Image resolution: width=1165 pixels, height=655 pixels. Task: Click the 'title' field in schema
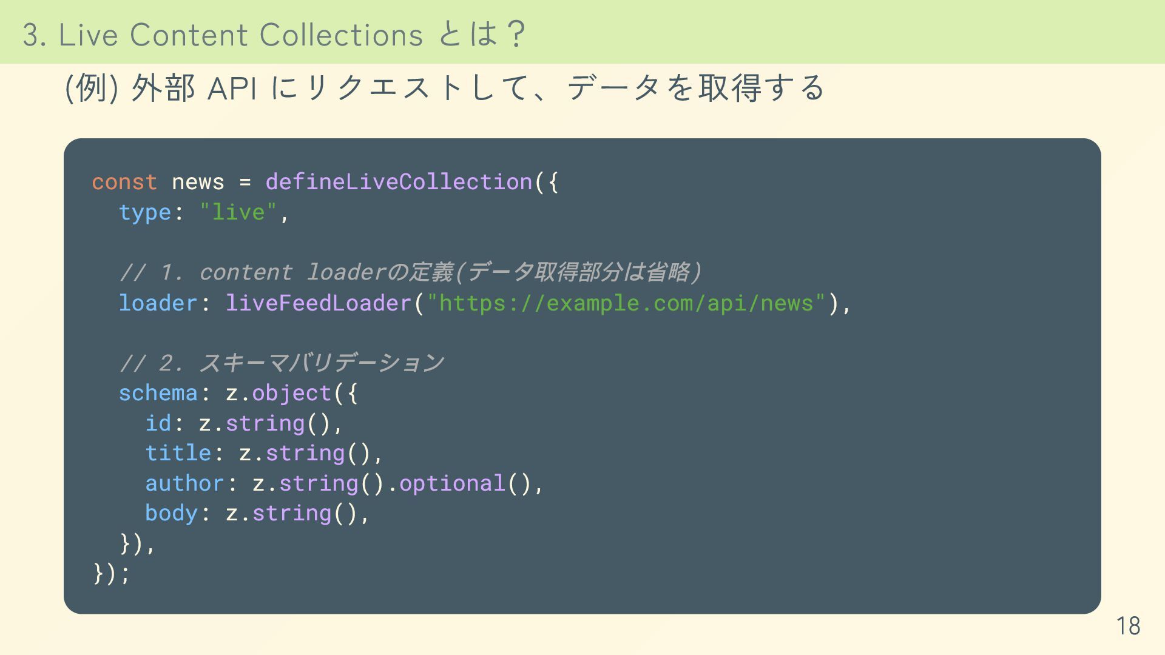pyautogui.click(x=178, y=453)
